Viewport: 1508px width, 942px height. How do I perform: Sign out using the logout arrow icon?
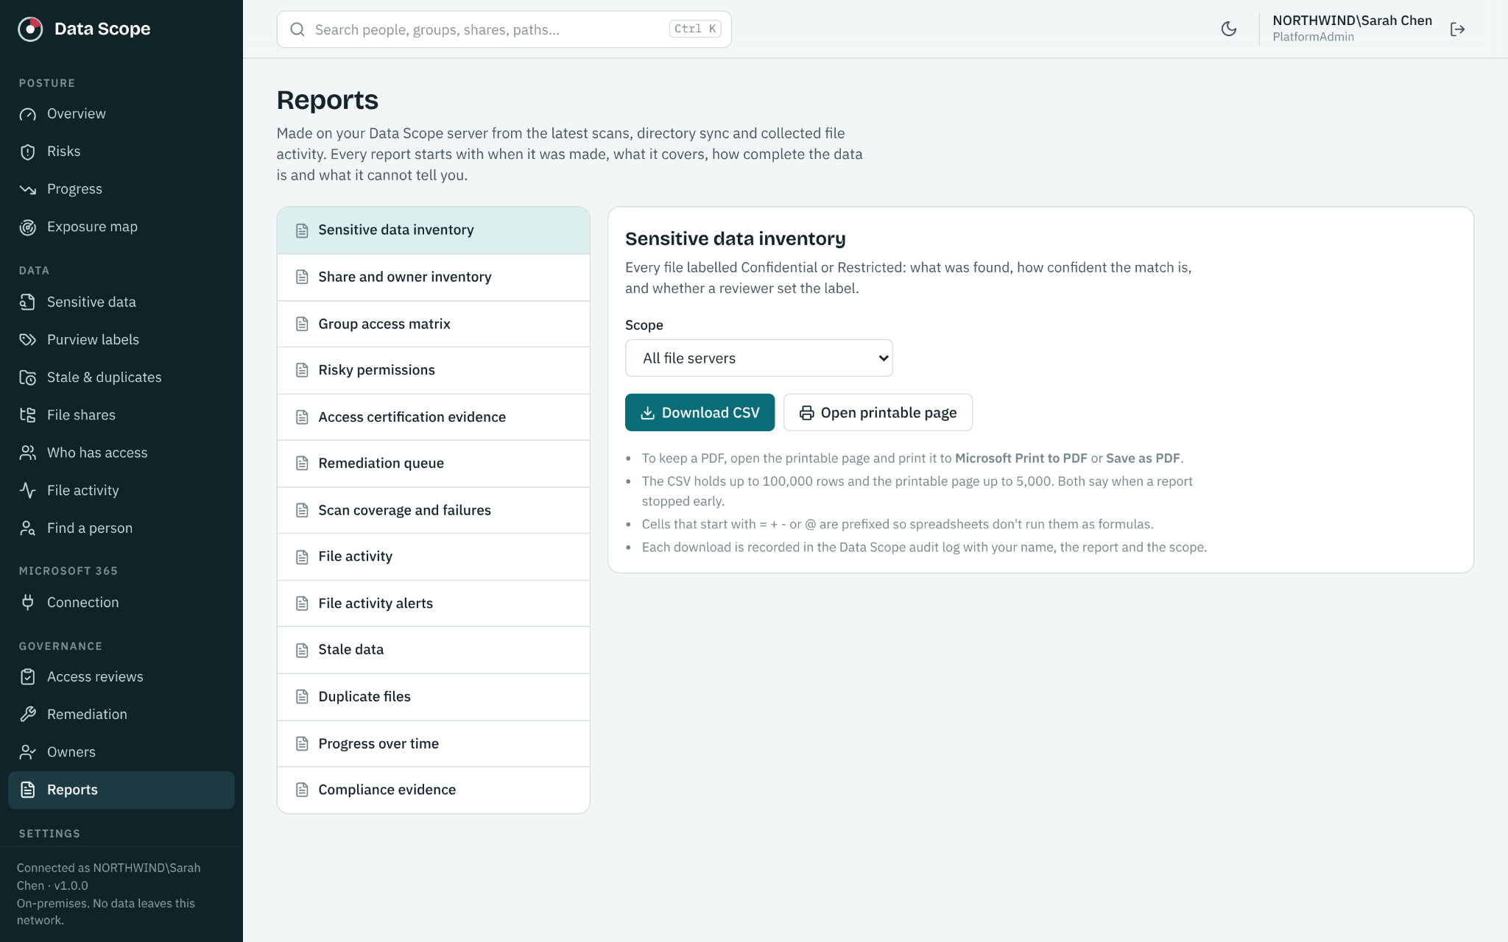[x=1457, y=29]
